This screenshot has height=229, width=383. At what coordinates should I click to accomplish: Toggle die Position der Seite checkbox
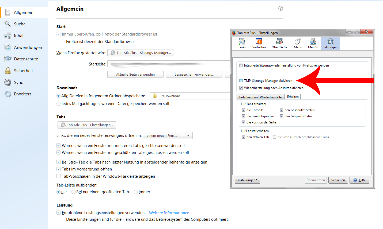(243, 122)
